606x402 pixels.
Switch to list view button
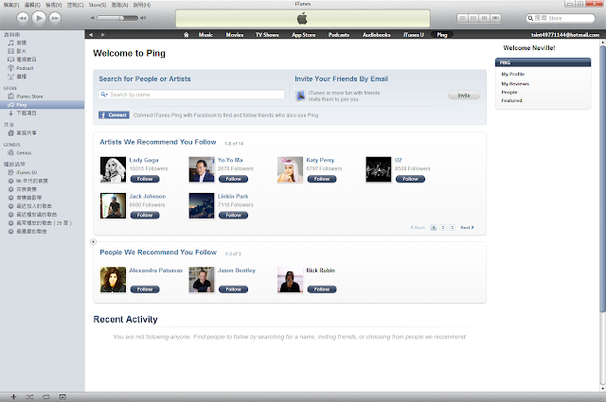pos(462,18)
